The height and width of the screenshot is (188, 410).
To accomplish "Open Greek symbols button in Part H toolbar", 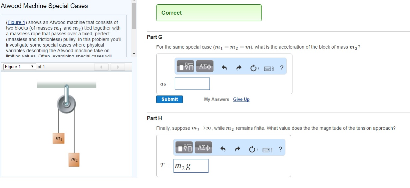I will pos(204,148).
